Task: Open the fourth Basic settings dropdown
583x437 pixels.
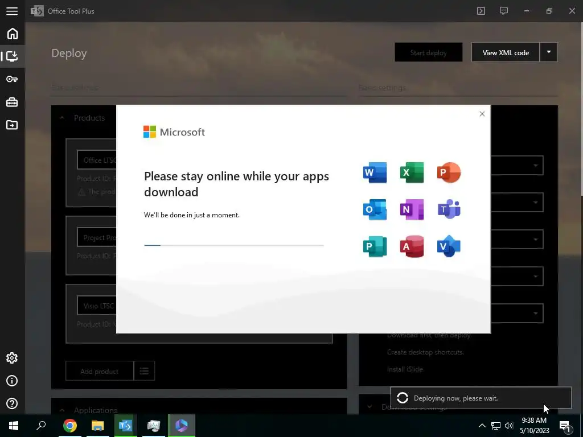Action: tap(517, 276)
